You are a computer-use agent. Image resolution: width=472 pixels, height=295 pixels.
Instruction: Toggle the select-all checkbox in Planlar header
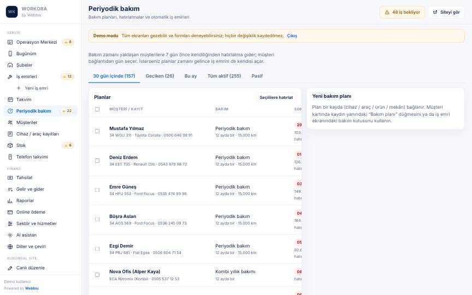pyautogui.click(x=97, y=109)
